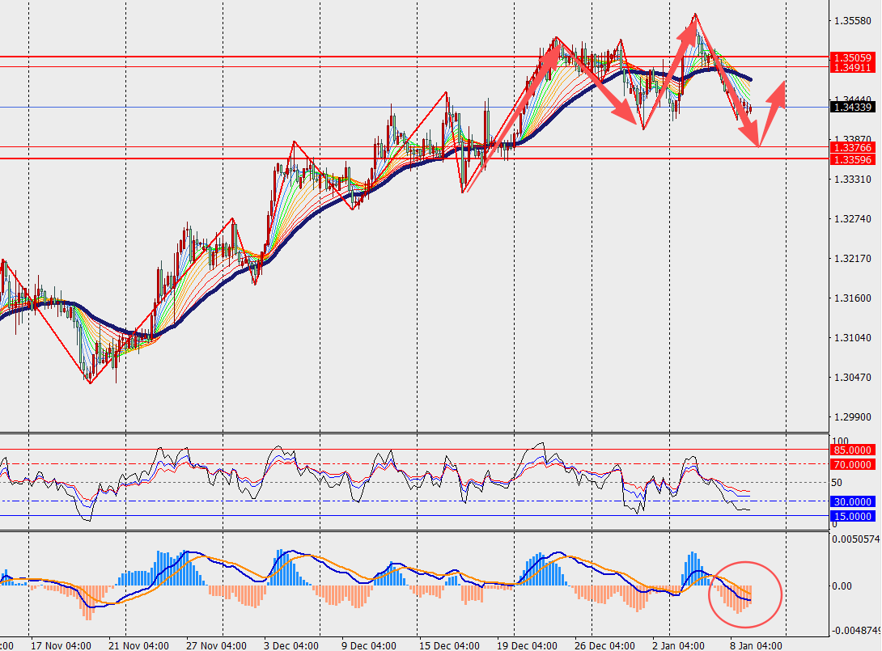
Task: Click the red 1.33596 support level label
Action: coord(854,159)
